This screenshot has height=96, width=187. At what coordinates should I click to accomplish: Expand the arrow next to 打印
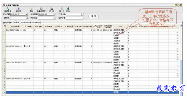57,10
